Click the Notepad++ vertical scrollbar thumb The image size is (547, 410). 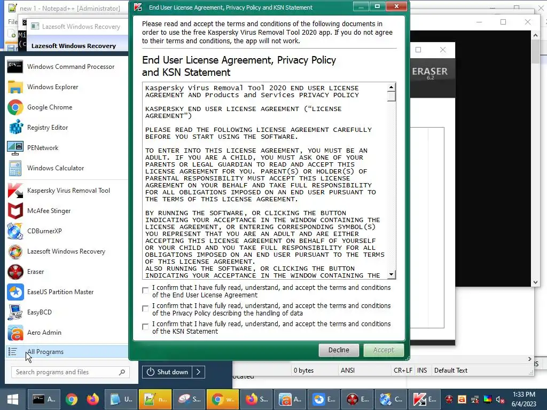535,52
